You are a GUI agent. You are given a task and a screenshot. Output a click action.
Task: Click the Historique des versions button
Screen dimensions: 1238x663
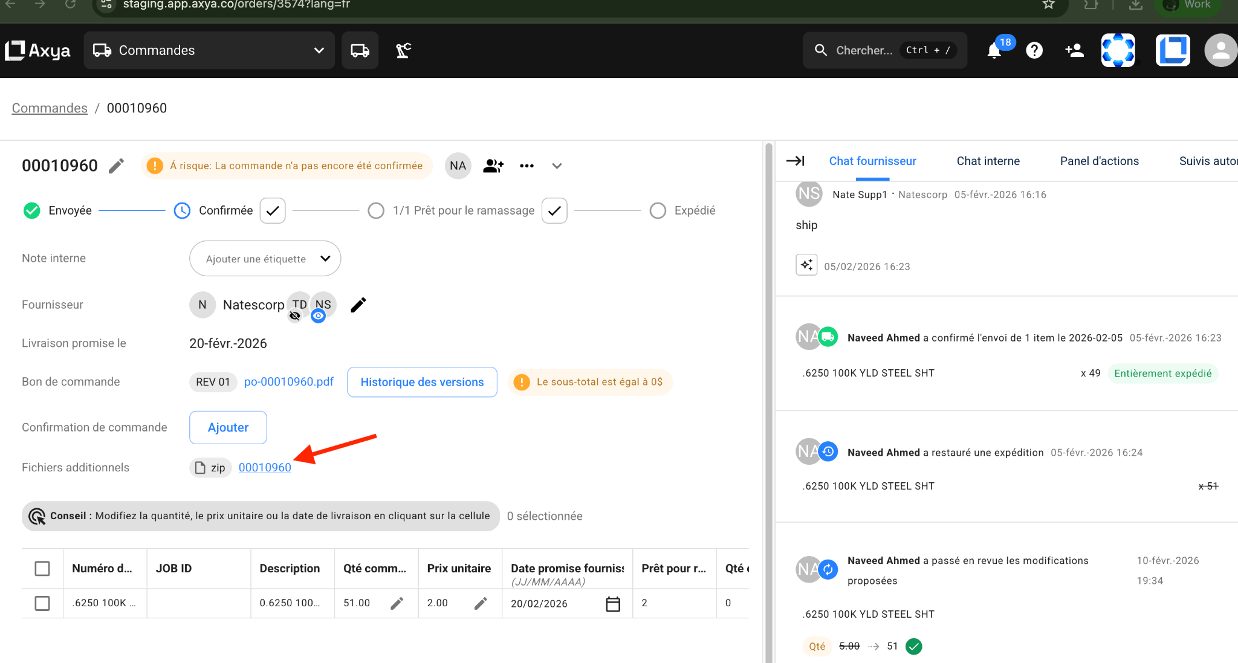pos(422,382)
